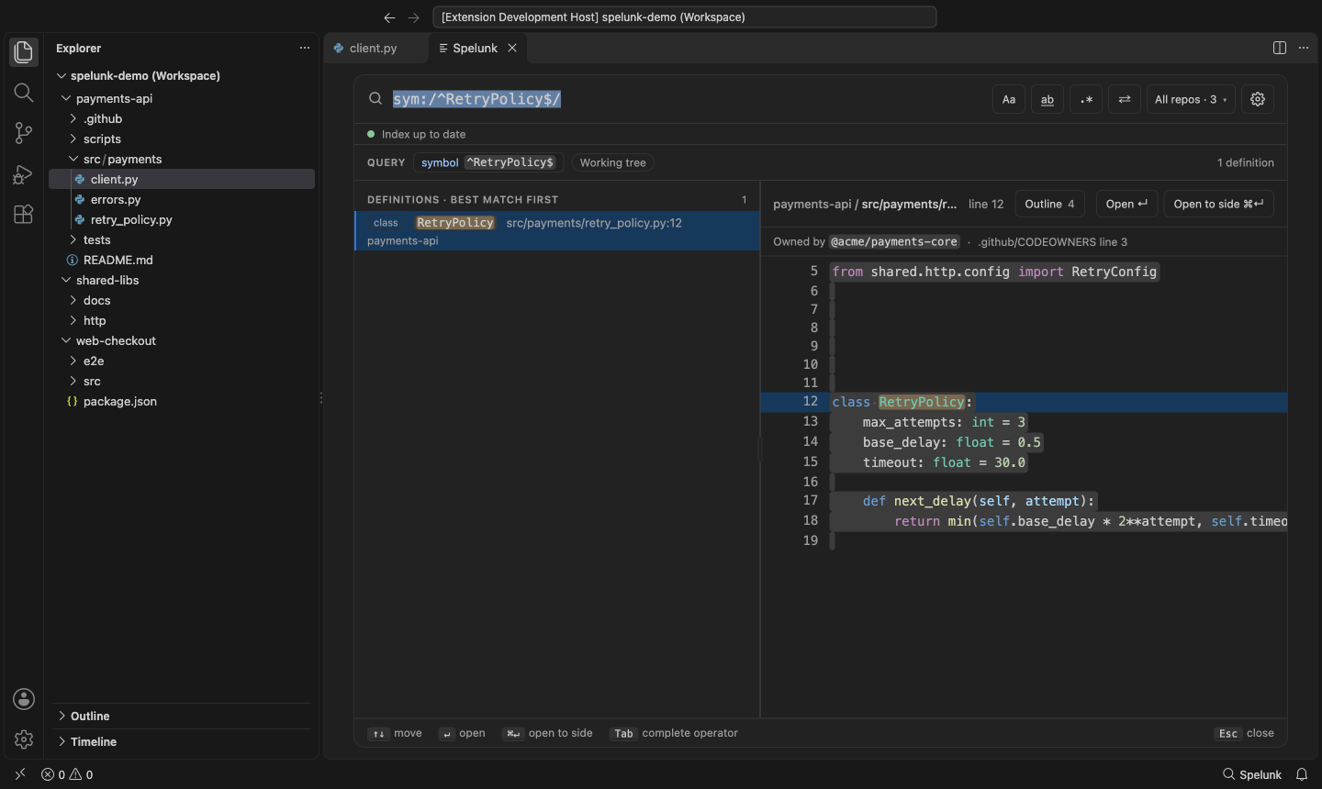Open Spelunk settings gear
The image size is (1322, 789).
[x=1258, y=99]
